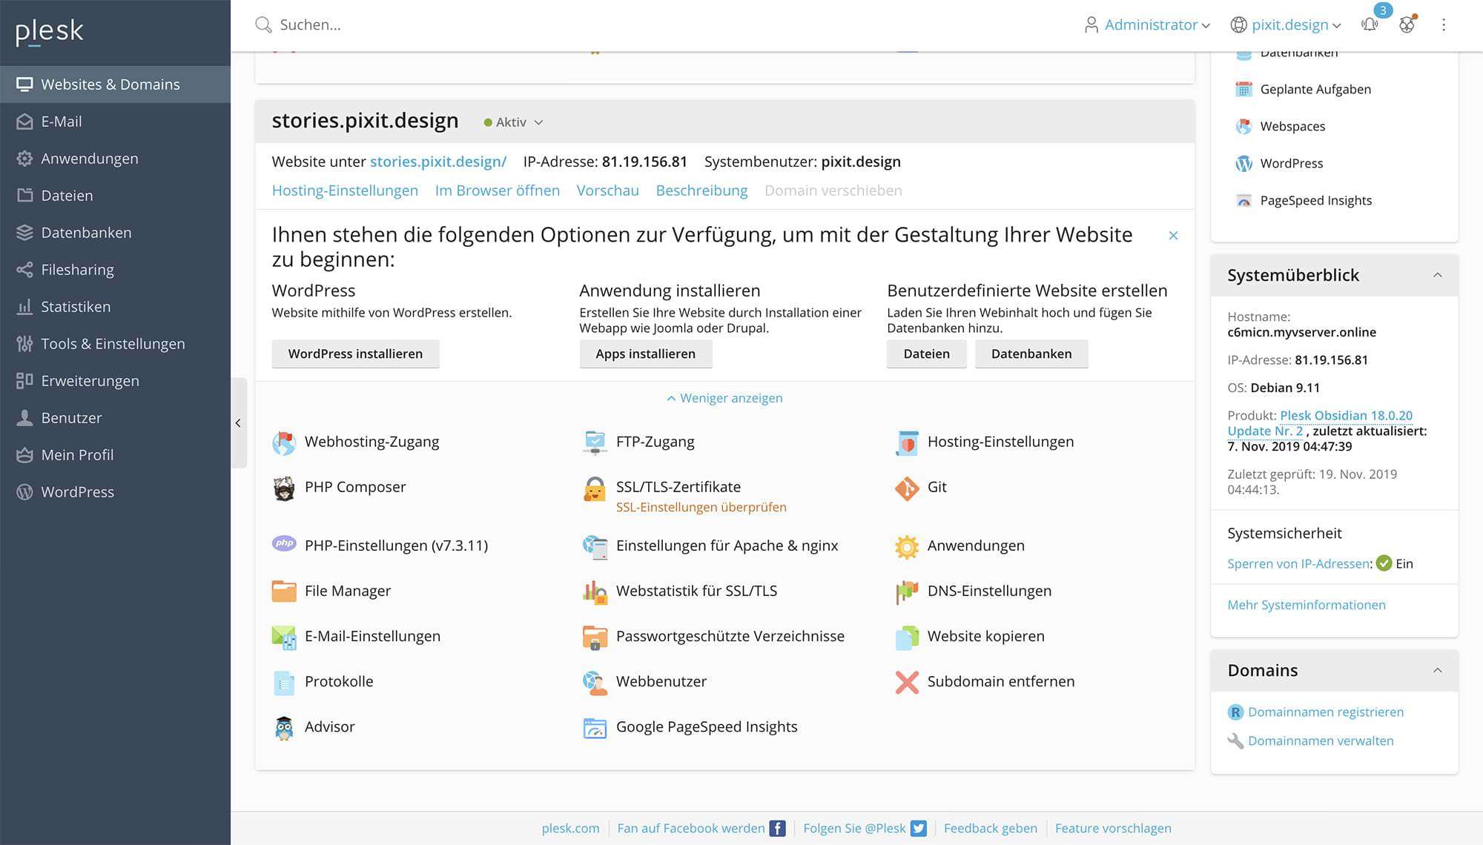Click the Google PageSpeed Insights icon
This screenshot has height=845, width=1483.
tap(595, 727)
